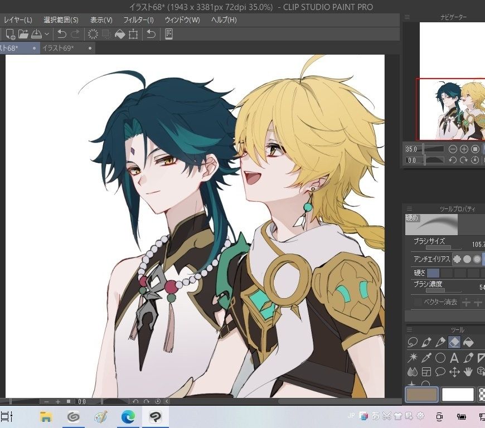This screenshot has width=485, height=428.
Task: Pick the brown main color swatch
Action: [x=421, y=395]
